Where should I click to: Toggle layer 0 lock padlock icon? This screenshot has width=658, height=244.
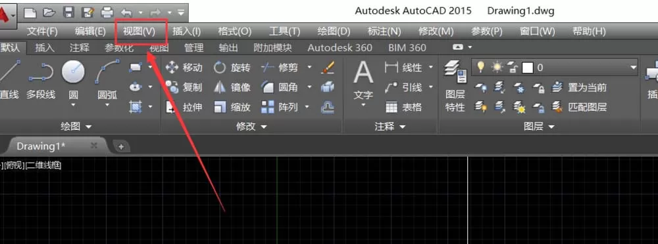click(x=513, y=67)
